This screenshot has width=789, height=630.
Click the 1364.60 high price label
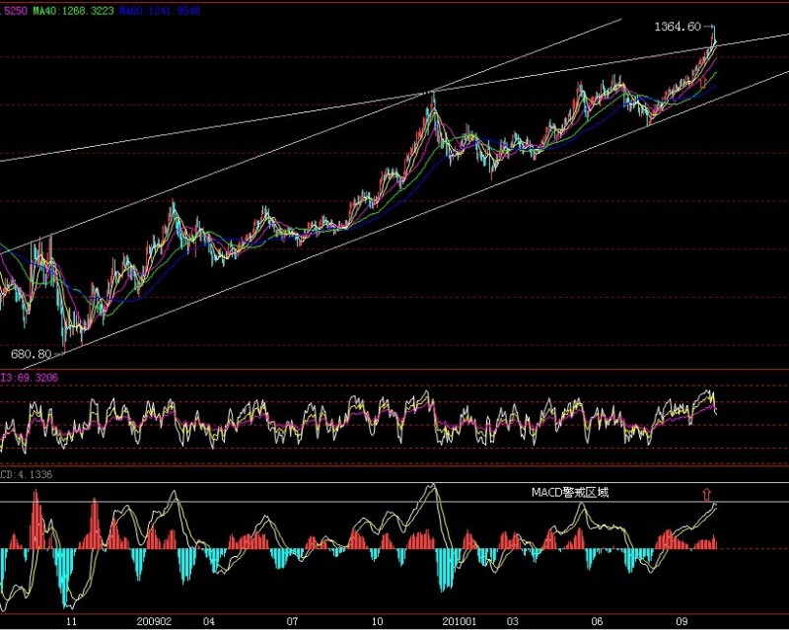[x=677, y=27]
